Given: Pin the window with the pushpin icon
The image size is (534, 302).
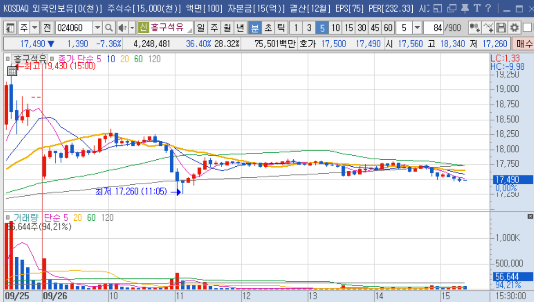Looking at the screenshot, I should click(464, 8).
